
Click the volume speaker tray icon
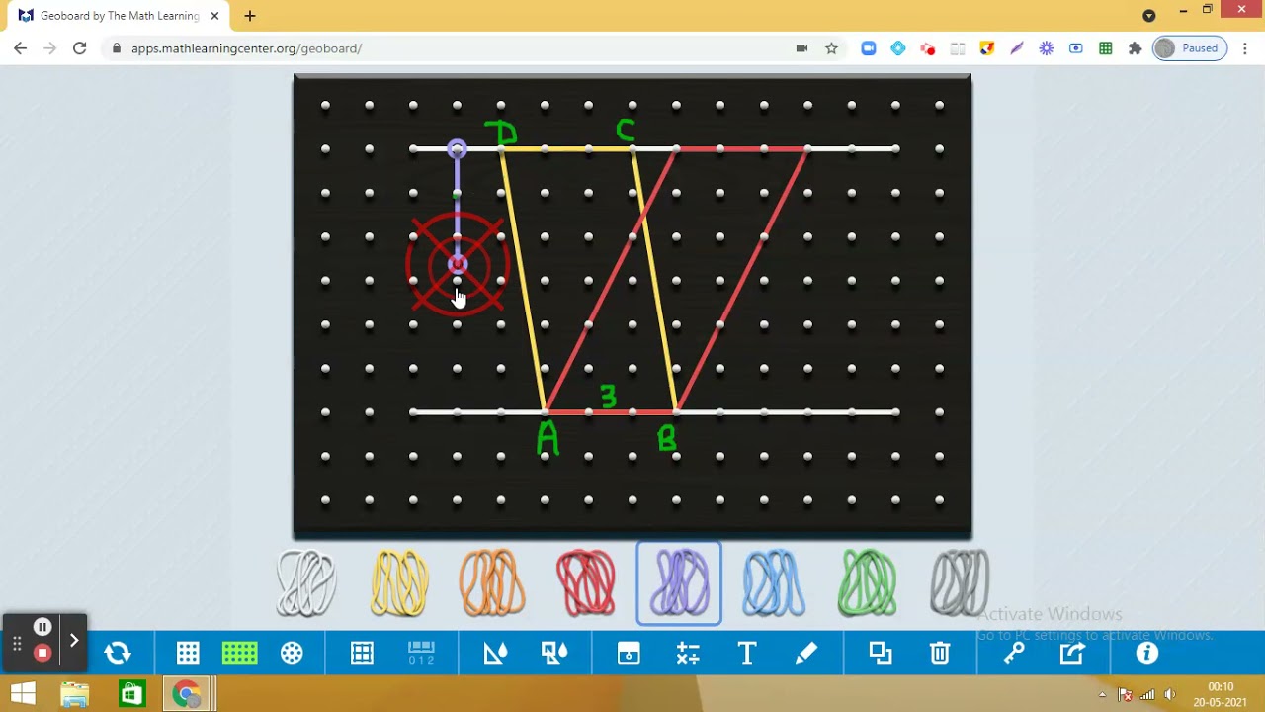(x=1170, y=694)
